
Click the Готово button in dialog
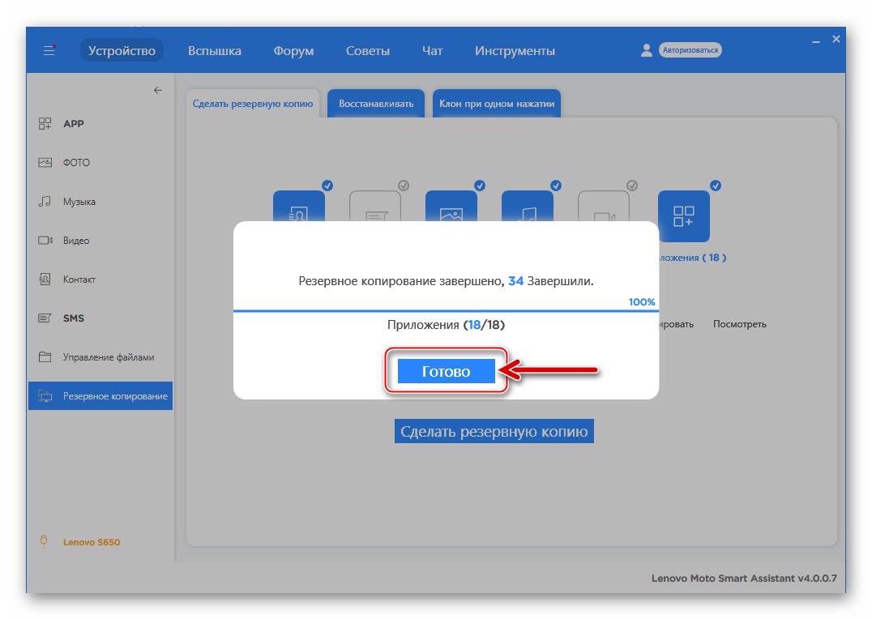click(446, 371)
